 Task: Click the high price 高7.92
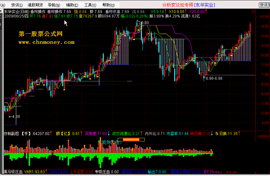click(48, 16)
